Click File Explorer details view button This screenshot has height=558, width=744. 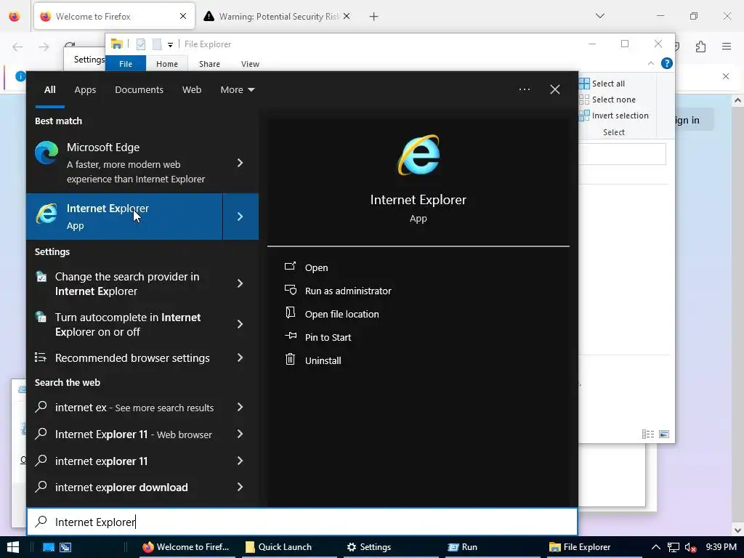647,434
